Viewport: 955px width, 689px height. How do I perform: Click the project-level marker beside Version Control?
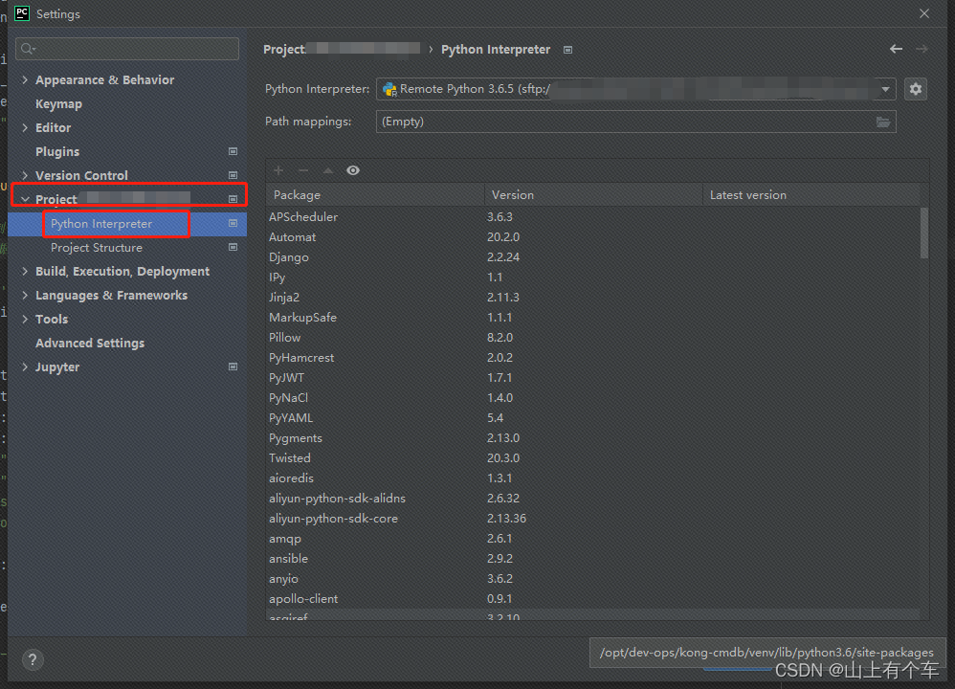(x=233, y=175)
